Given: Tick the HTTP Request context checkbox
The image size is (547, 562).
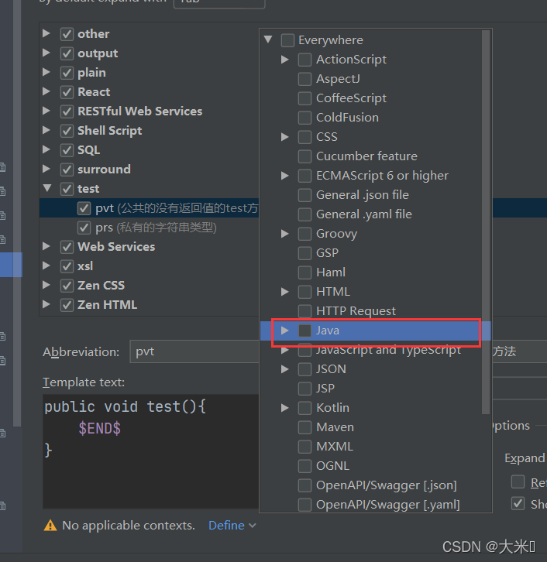Looking at the screenshot, I should point(305,311).
